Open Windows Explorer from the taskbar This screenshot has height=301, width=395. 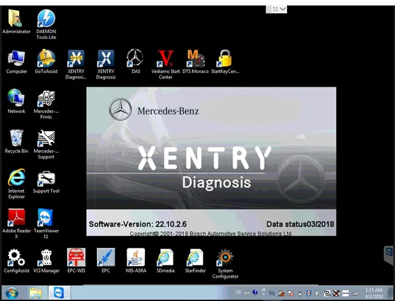click(36, 293)
